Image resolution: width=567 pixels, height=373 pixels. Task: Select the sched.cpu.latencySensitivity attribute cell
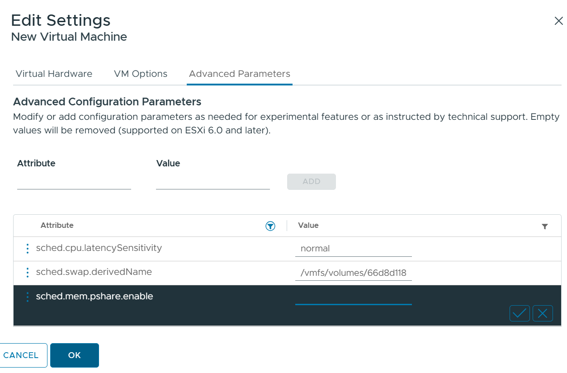coord(99,248)
